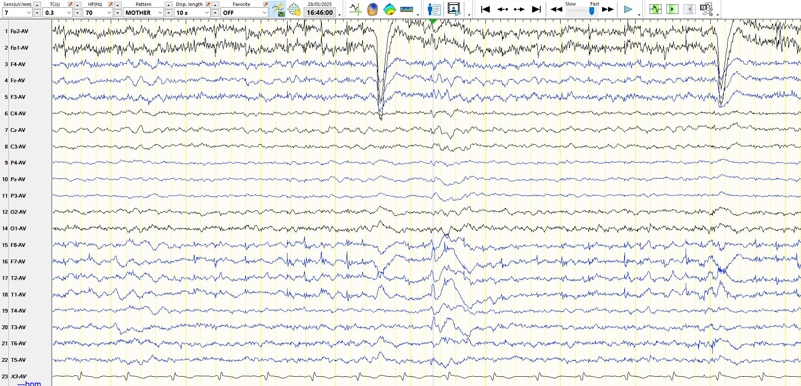The height and width of the screenshot is (386, 801).
Task: Open the Favorite dropdown
Action: point(244,13)
